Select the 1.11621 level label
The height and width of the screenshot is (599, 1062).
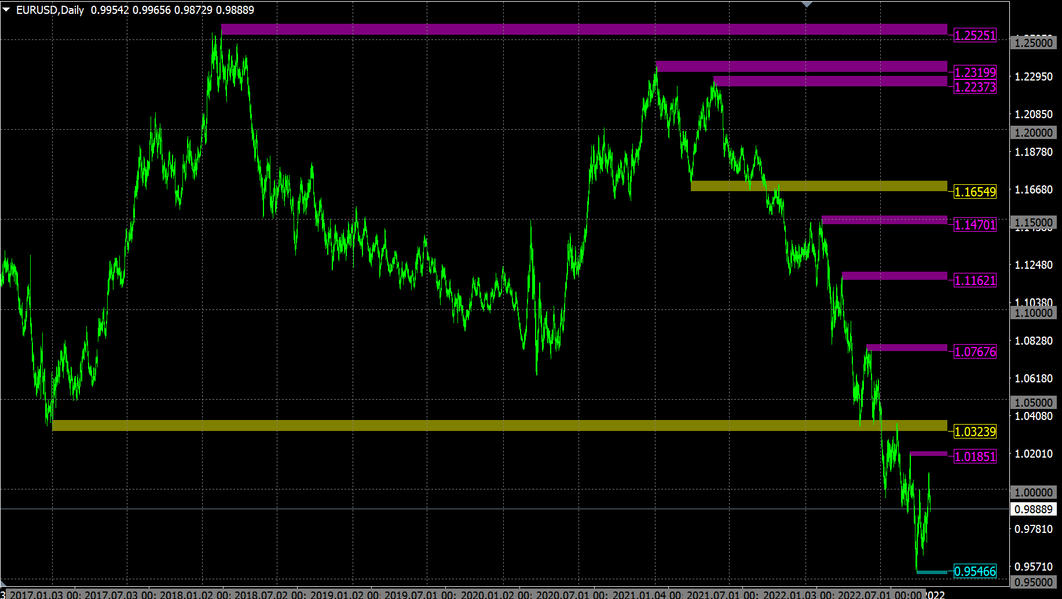[975, 280]
